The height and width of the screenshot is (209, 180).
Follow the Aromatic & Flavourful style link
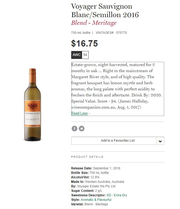[x=96, y=200]
